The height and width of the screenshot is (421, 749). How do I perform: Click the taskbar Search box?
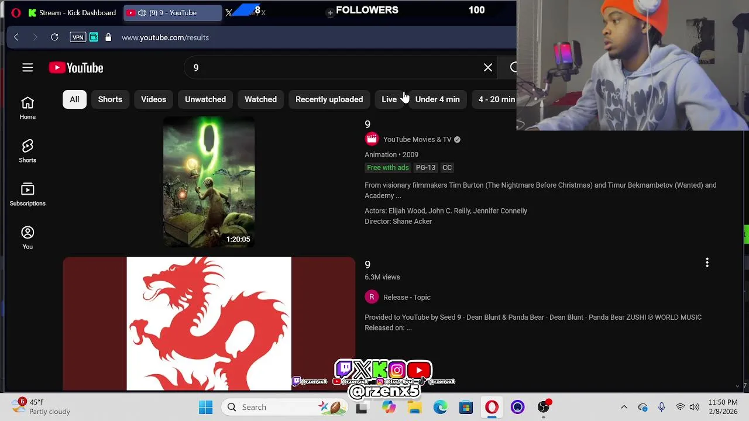(x=285, y=407)
